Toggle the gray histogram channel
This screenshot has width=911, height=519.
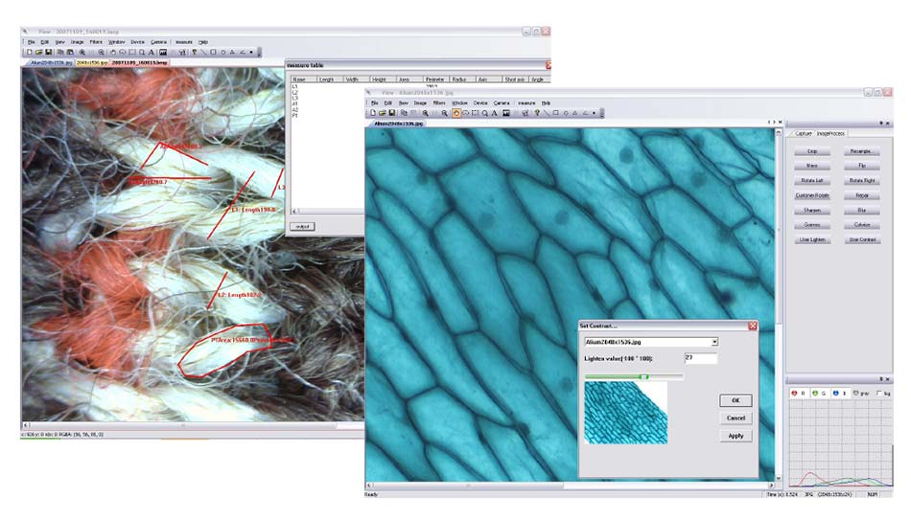pos(861,394)
